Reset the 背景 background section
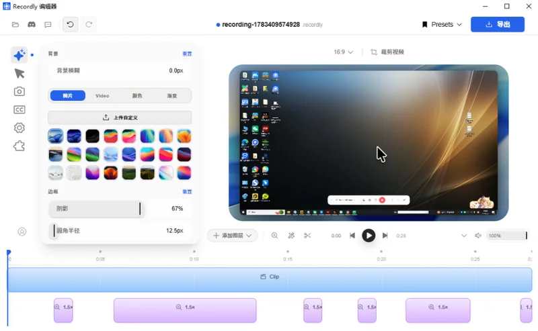Image resolution: width=538 pixels, height=331 pixels. [187, 54]
